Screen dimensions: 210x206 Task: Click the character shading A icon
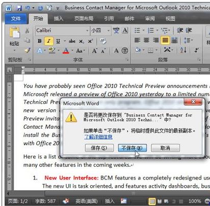116,50
